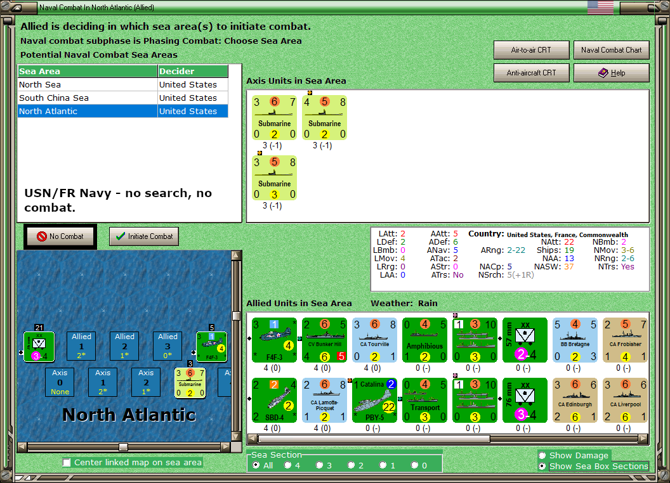Screen dimensions: 670x483
Task: Select the BB Bretagne battleship counter
Action: [575, 340]
